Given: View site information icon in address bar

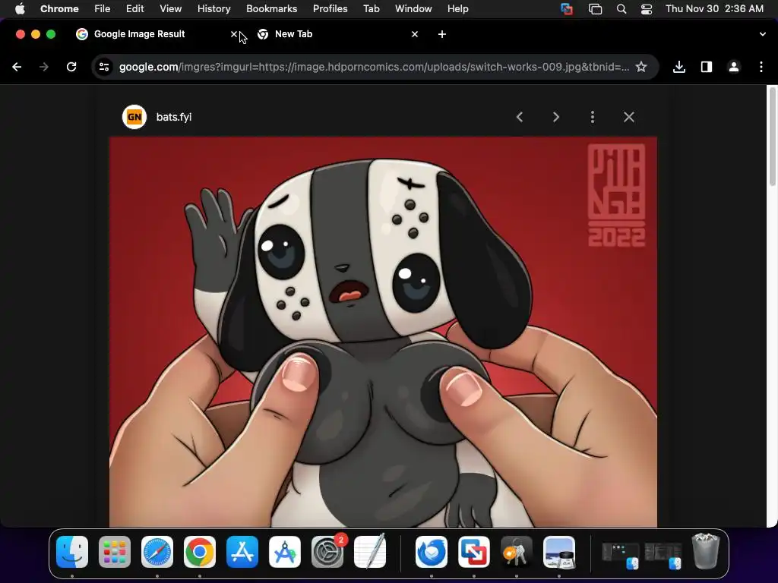Looking at the screenshot, I should pos(103,67).
